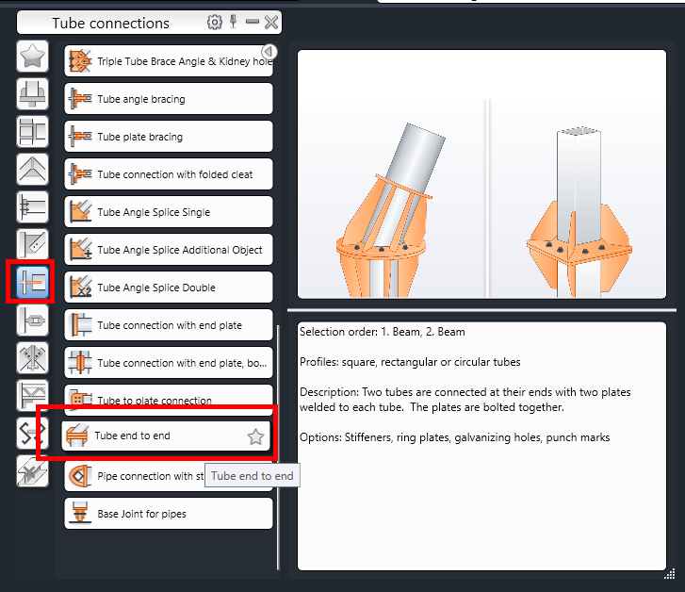This screenshot has height=592, width=685.
Task: Click the connection list vertical scrollbar
Action: (278, 447)
